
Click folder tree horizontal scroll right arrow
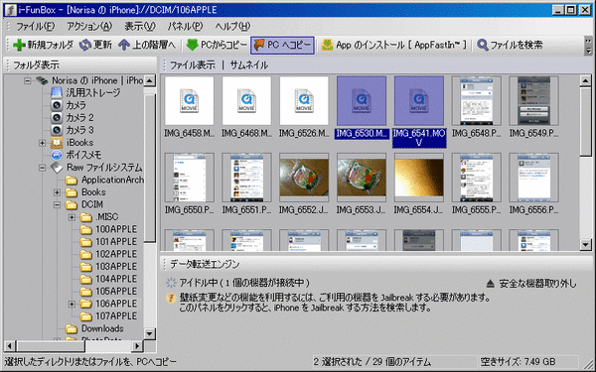[137, 346]
